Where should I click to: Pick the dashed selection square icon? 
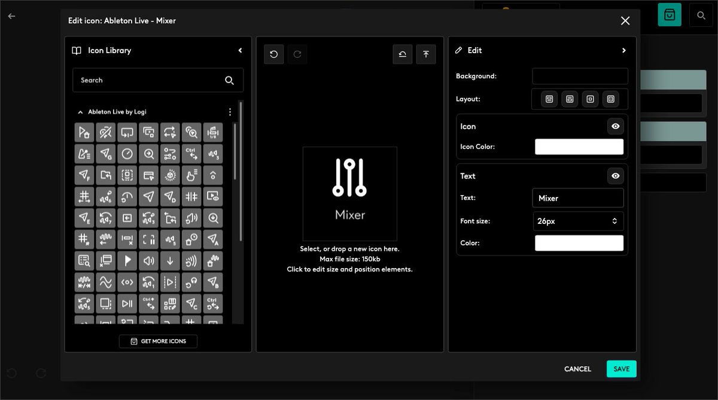(127, 175)
